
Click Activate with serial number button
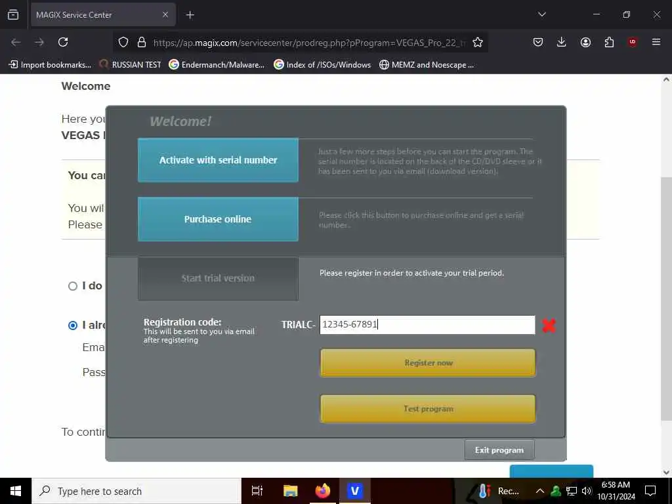(x=218, y=160)
